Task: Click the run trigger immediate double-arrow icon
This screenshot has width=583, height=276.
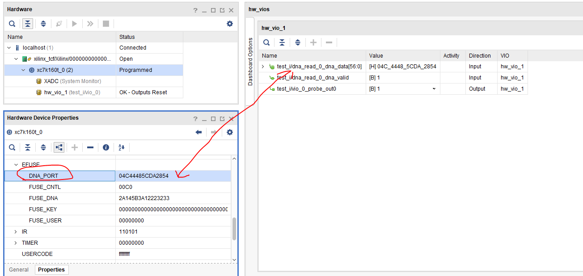Action: tap(90, 24)
